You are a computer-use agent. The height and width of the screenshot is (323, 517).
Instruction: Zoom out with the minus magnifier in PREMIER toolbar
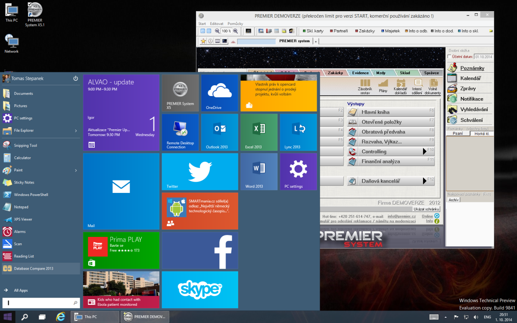[217, 31]
